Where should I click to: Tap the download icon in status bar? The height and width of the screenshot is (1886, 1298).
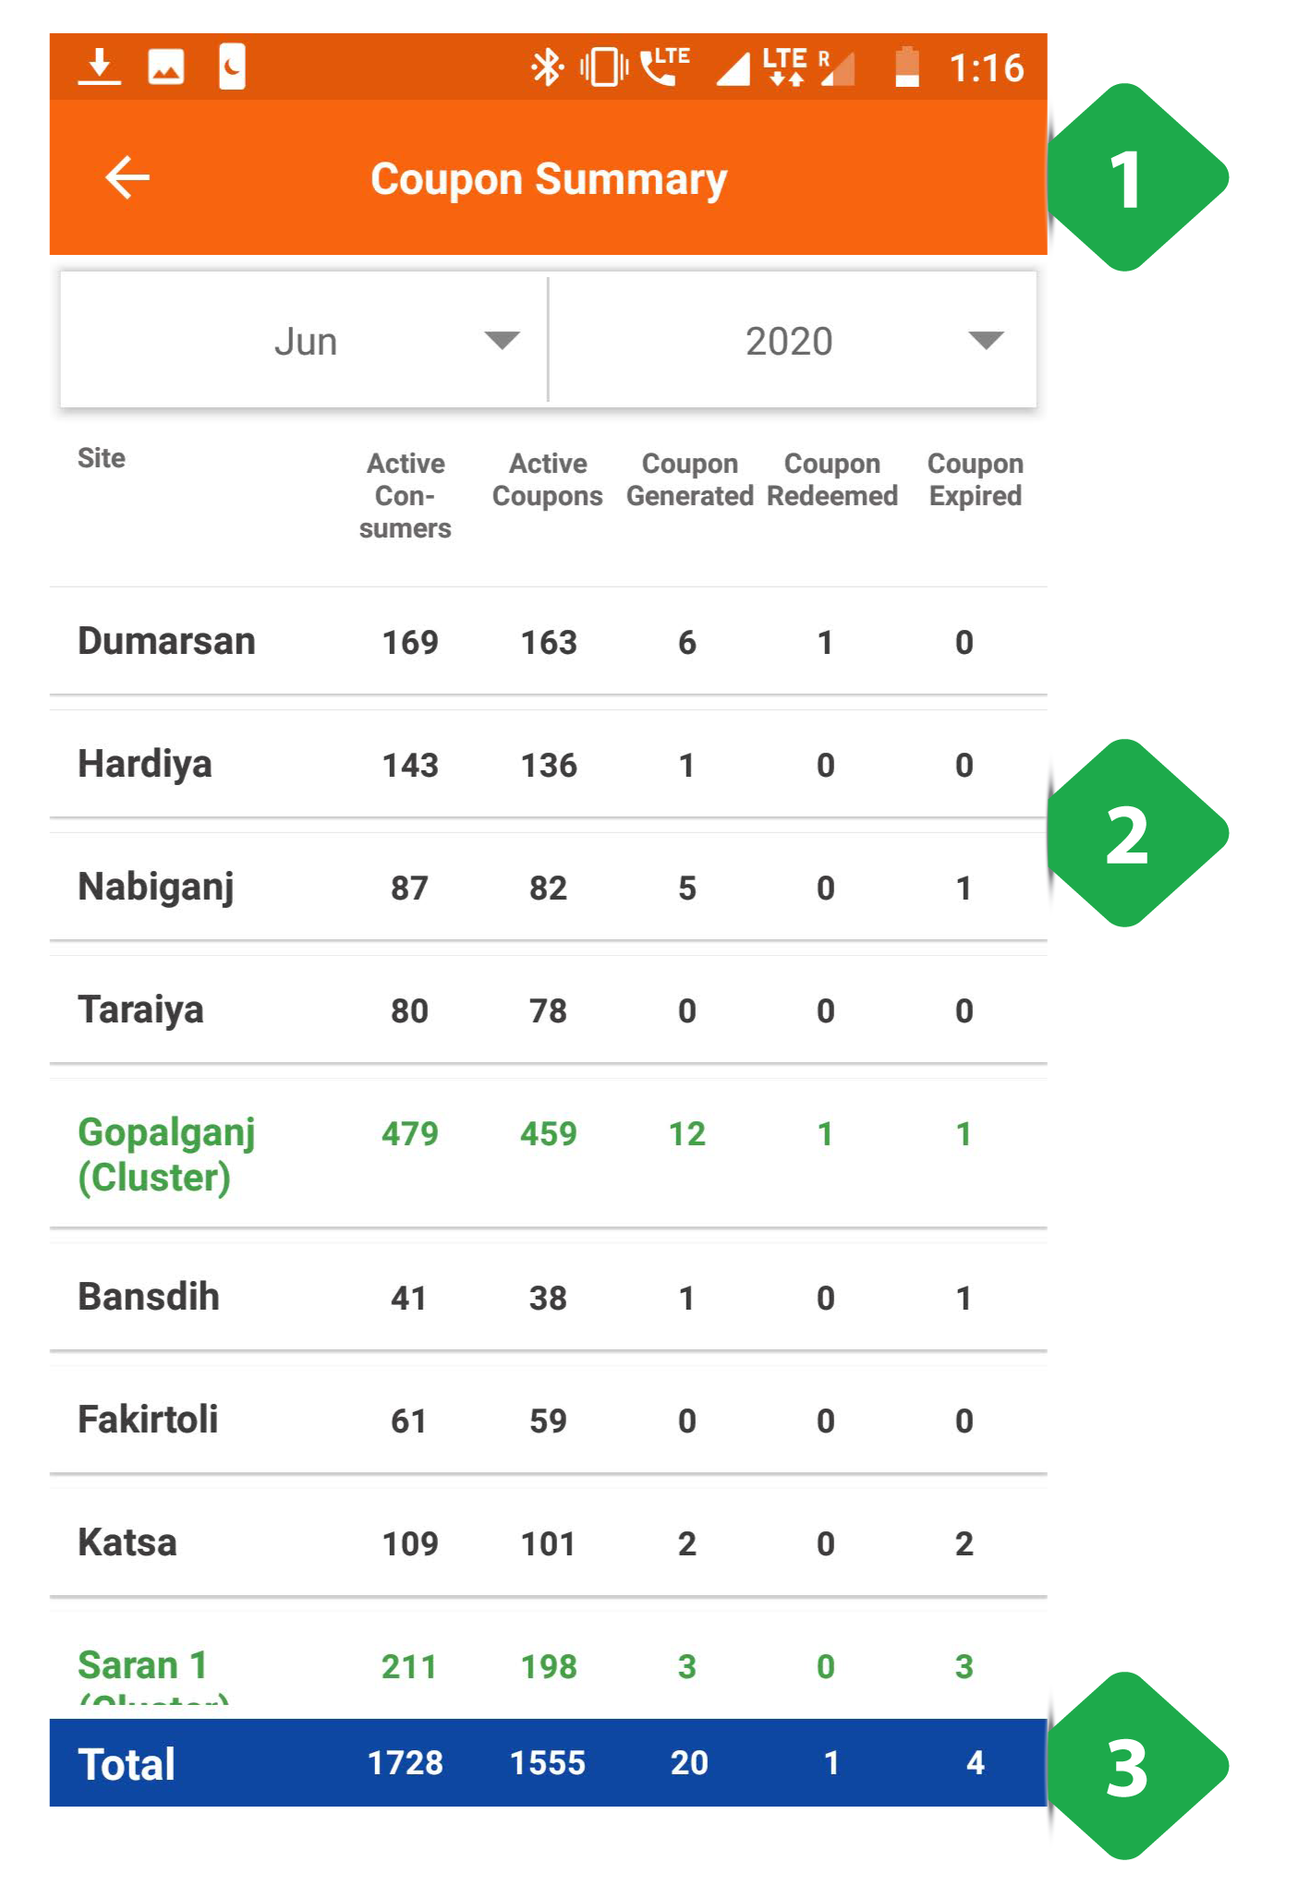(x=99, y=67)
